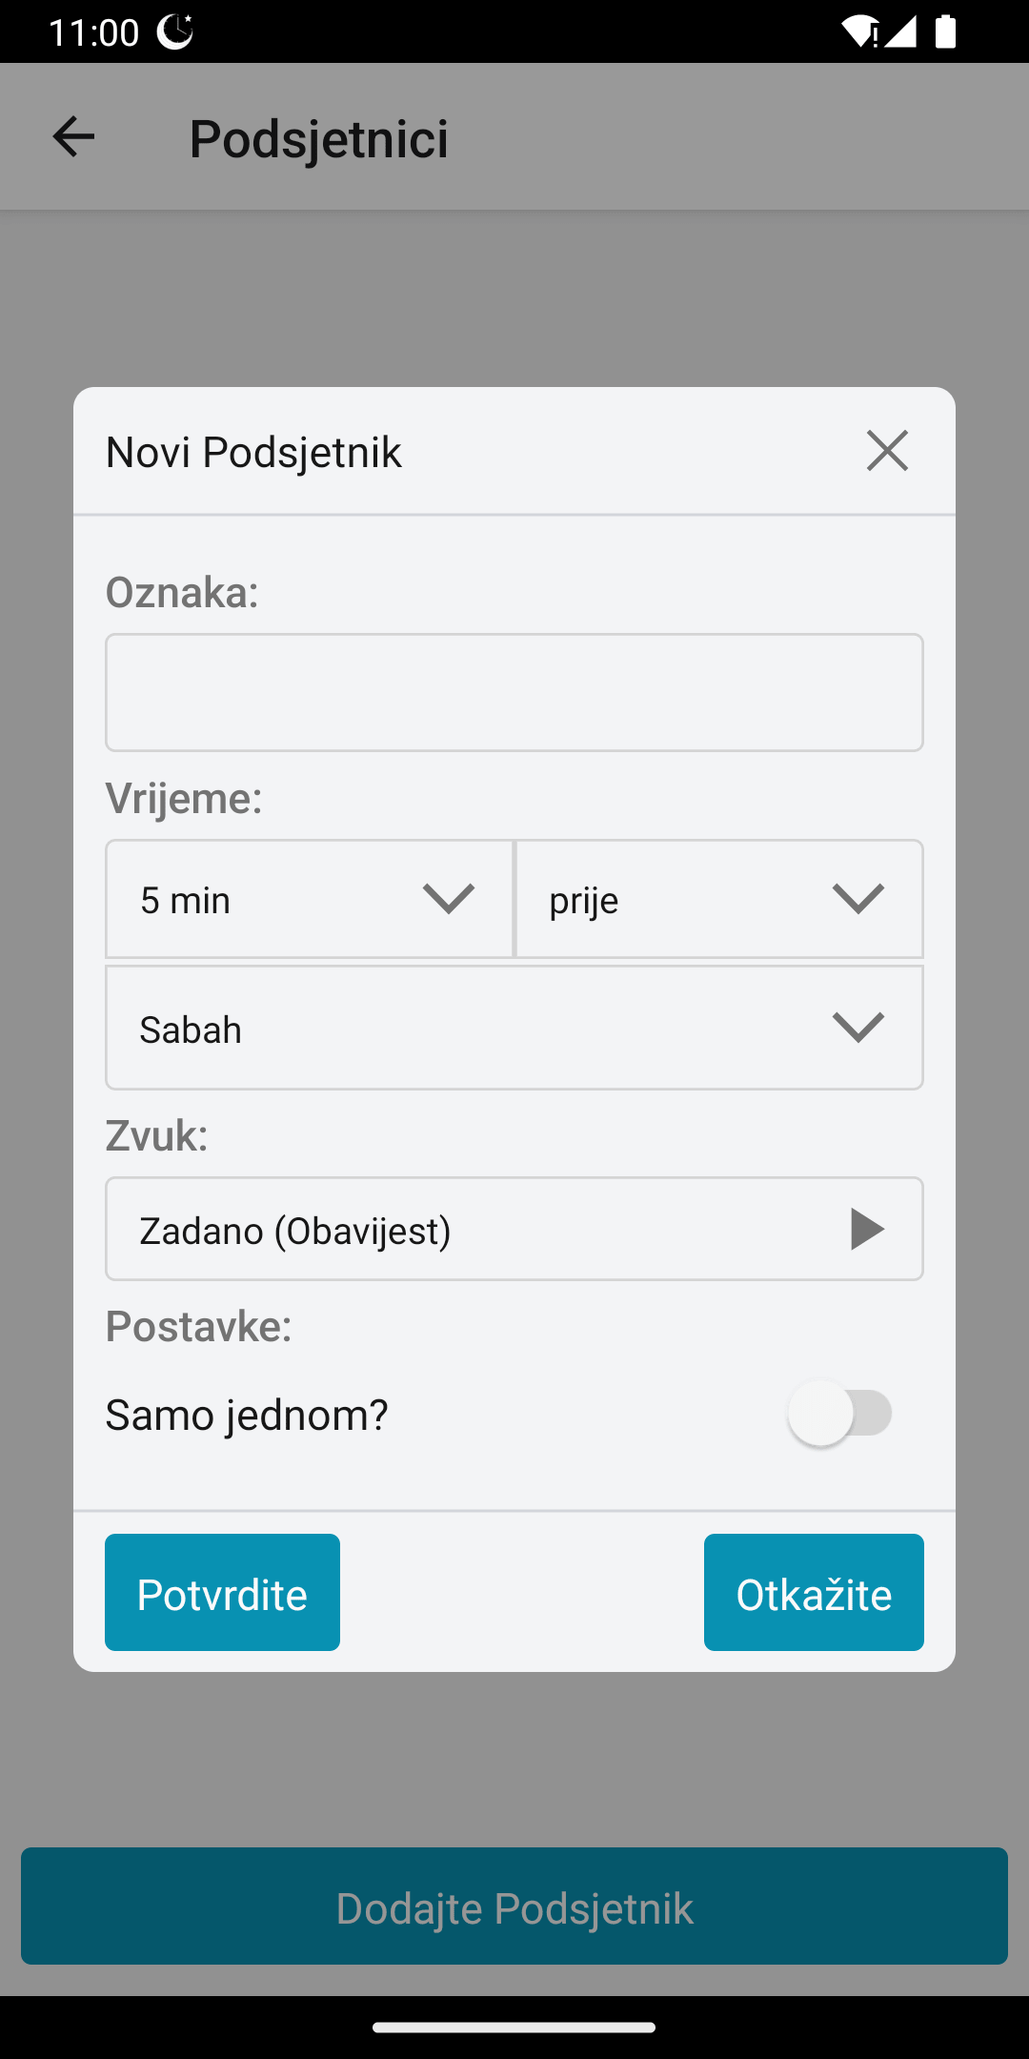Tap the Android home gesture bar
This screenshot has height=2059, width=1029.
[x=514, y=2028]
